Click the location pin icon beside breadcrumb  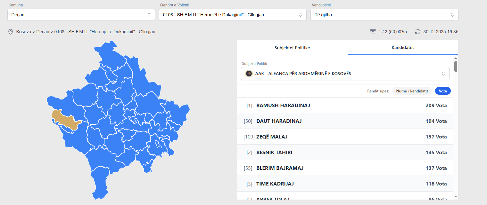[11, 32]
